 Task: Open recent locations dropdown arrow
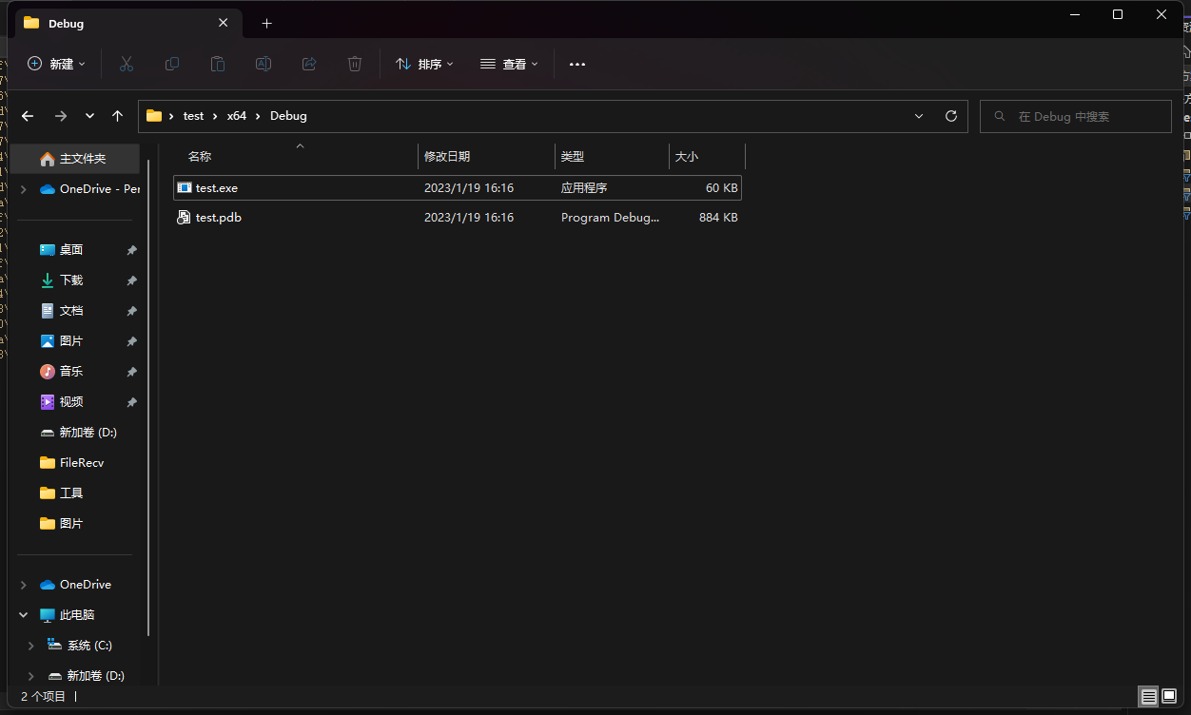point(89,116)
